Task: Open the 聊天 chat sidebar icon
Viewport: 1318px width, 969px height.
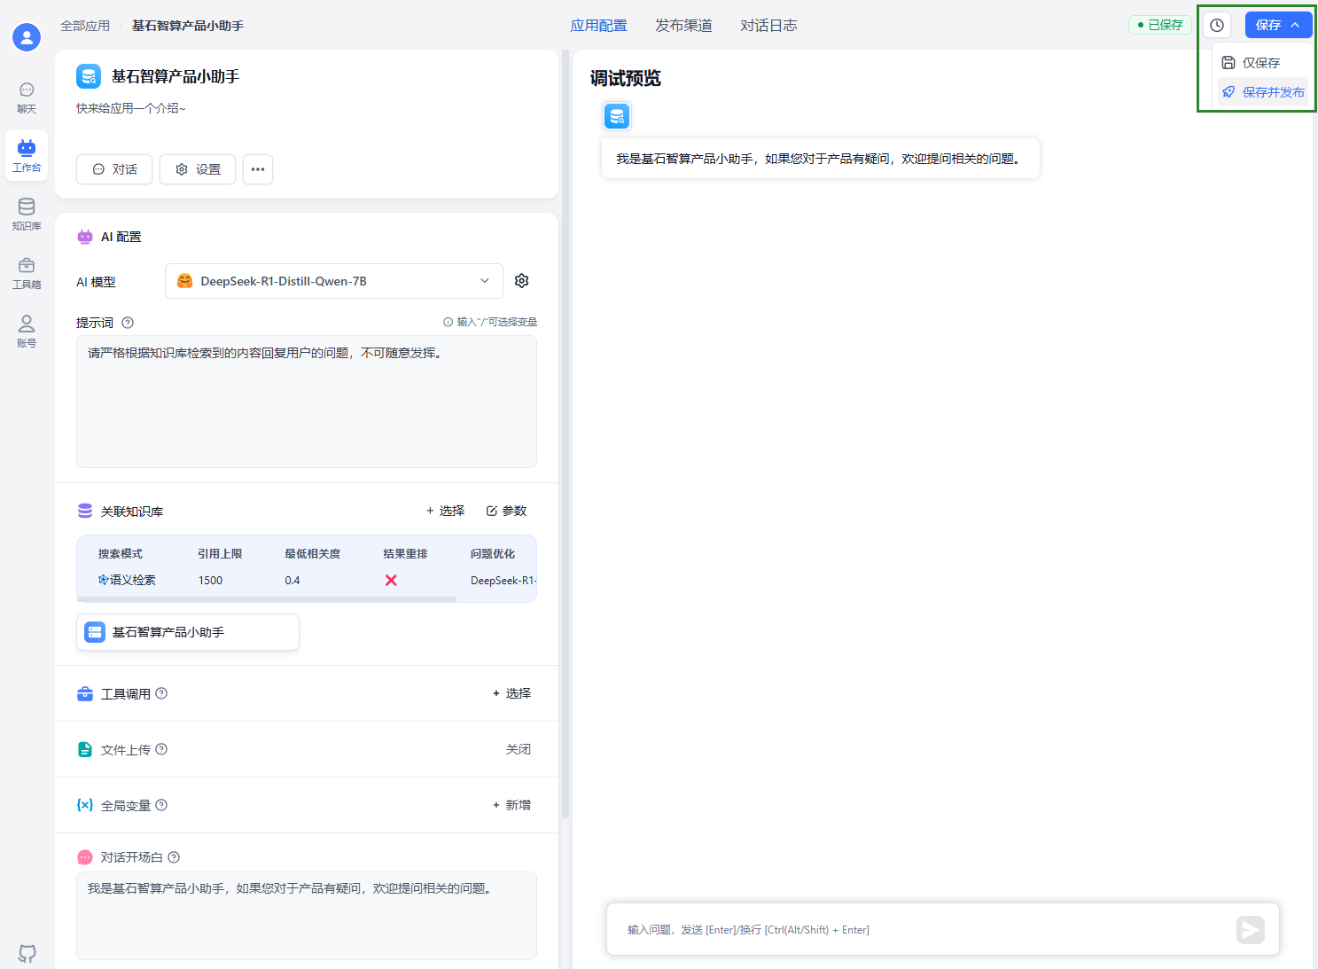Action: [27, 98]
